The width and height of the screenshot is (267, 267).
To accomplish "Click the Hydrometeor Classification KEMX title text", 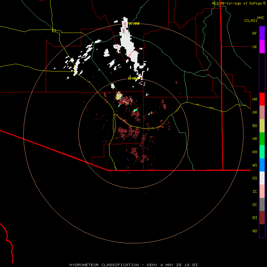I will (x=133, y=265).
